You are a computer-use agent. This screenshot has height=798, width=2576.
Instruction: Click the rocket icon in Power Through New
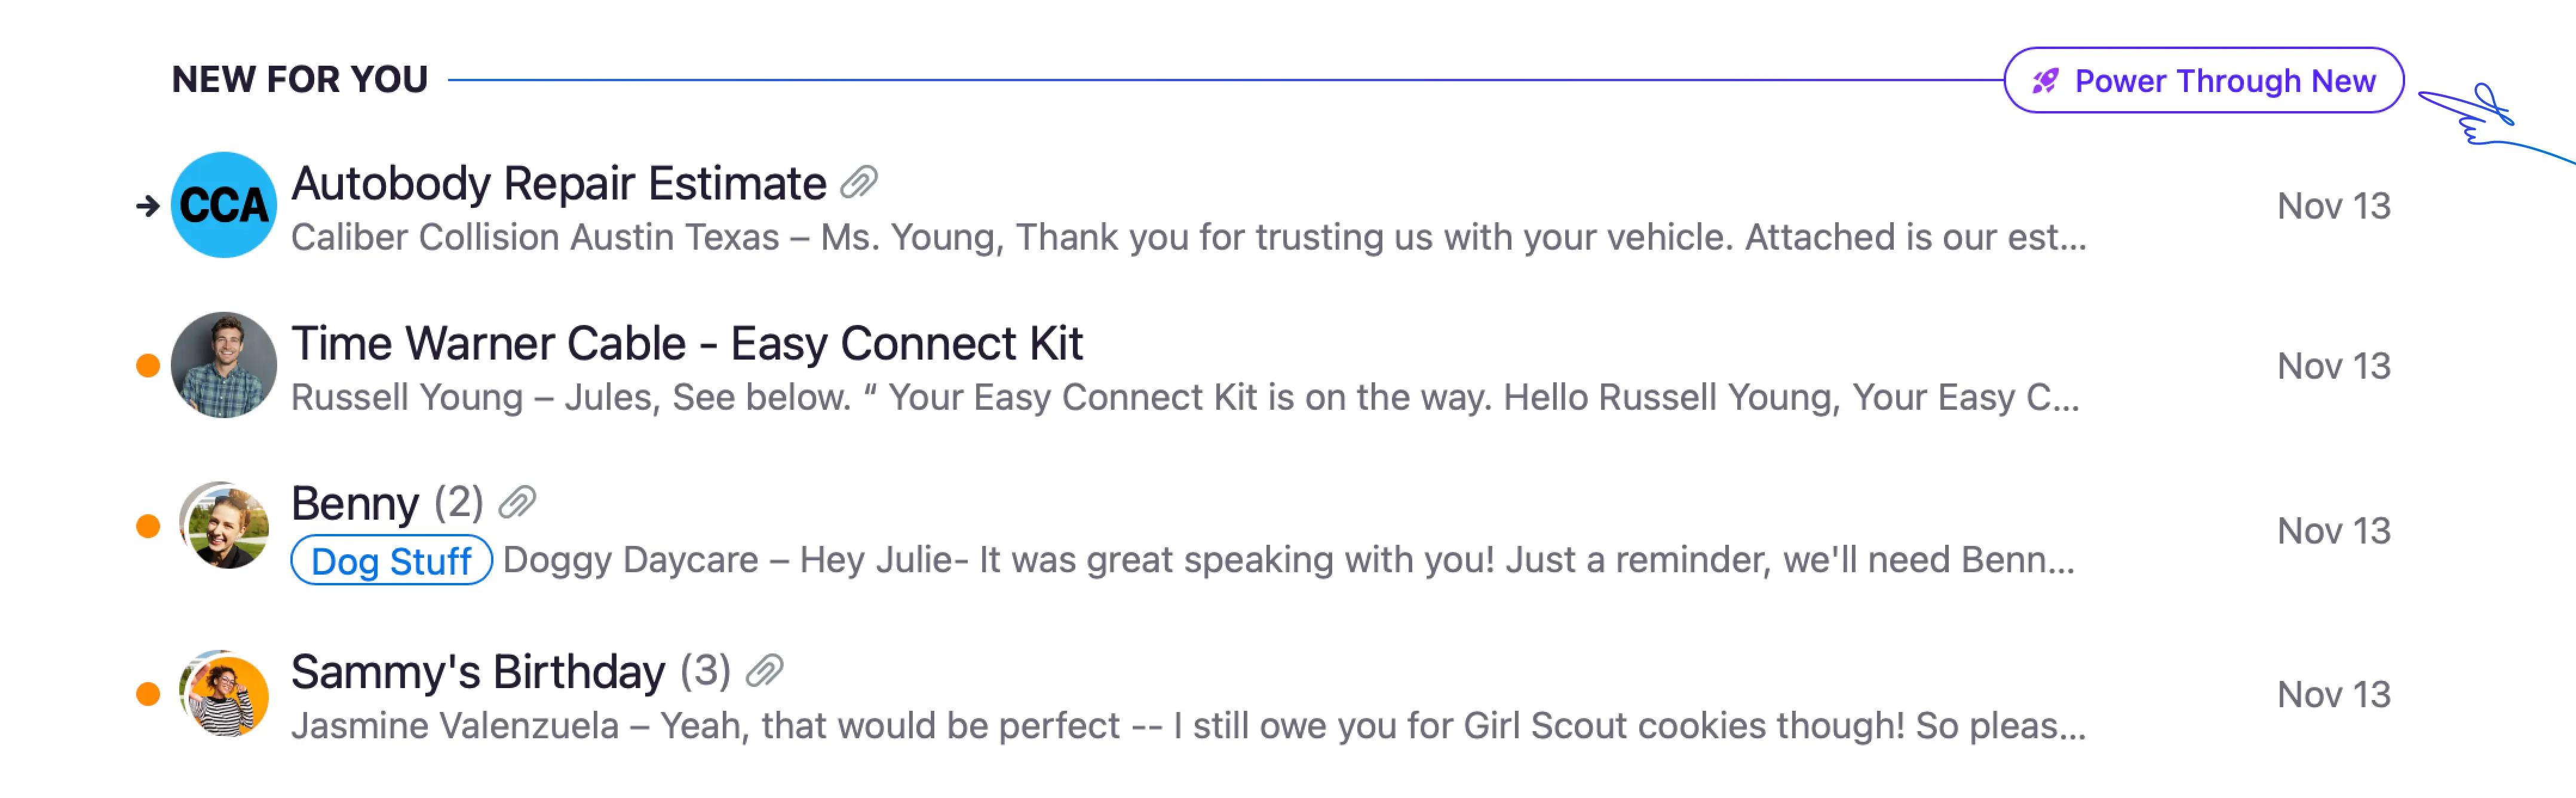pyautogui.click(x=2046, y=81)
